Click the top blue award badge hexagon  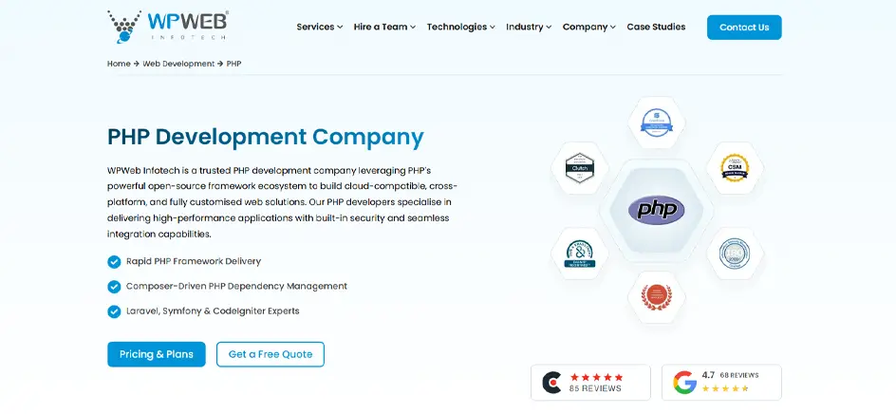pyautogui.click(x=657, y=122)
